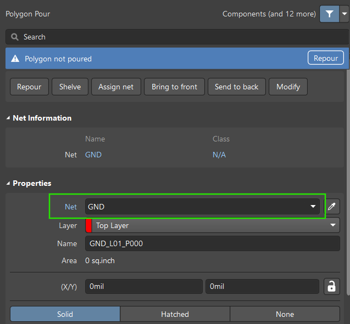The height and width of the screenshot is (324, 350).
Task: Click the Polygon Pour panel title
Action: pos(28,14)
